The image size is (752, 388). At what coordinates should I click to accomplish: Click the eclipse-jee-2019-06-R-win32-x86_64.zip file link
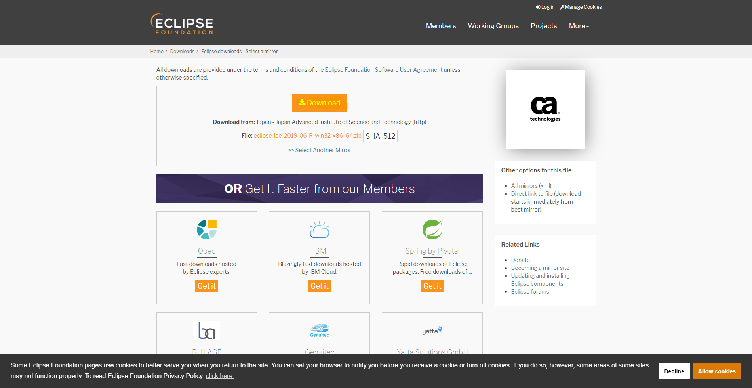pyautogui.click(x=307, y=136)
